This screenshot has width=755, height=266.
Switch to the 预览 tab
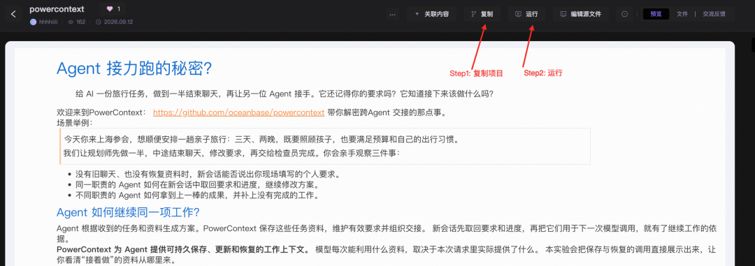(656, 14)
